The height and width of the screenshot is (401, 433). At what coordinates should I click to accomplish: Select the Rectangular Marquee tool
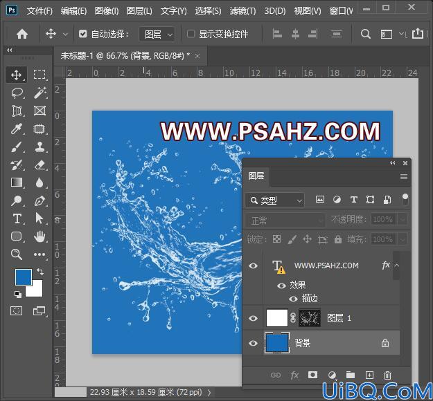coord(39,75)
